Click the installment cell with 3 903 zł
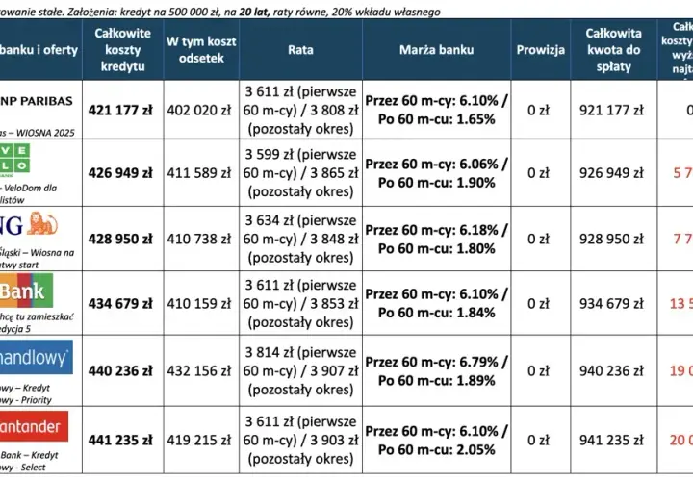Viewport: 693px width, 481px height. point(300,440)
